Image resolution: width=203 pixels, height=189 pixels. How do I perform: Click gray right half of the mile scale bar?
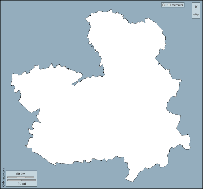[x=29, y=180]
